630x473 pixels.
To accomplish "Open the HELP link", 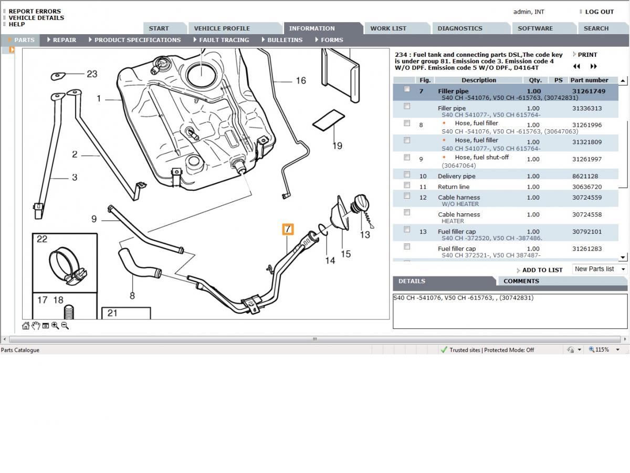I will 17,24.
